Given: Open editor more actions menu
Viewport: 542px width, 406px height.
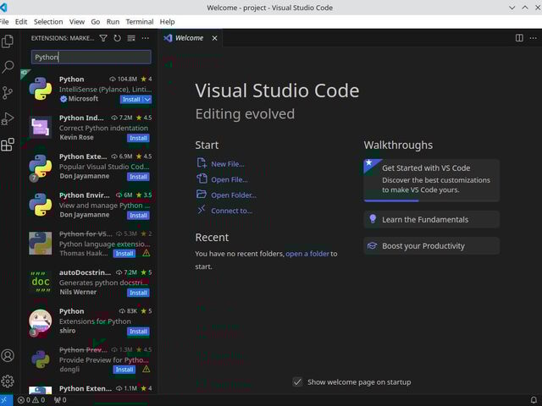Looking at the screenshot, I should coord(534,37).
